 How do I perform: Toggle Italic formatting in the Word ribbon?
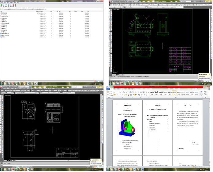point(116,94)
